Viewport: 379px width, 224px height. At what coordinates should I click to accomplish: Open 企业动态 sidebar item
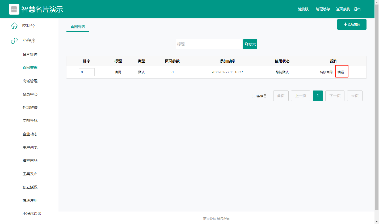pyautogui.click(x=30, y=134)
